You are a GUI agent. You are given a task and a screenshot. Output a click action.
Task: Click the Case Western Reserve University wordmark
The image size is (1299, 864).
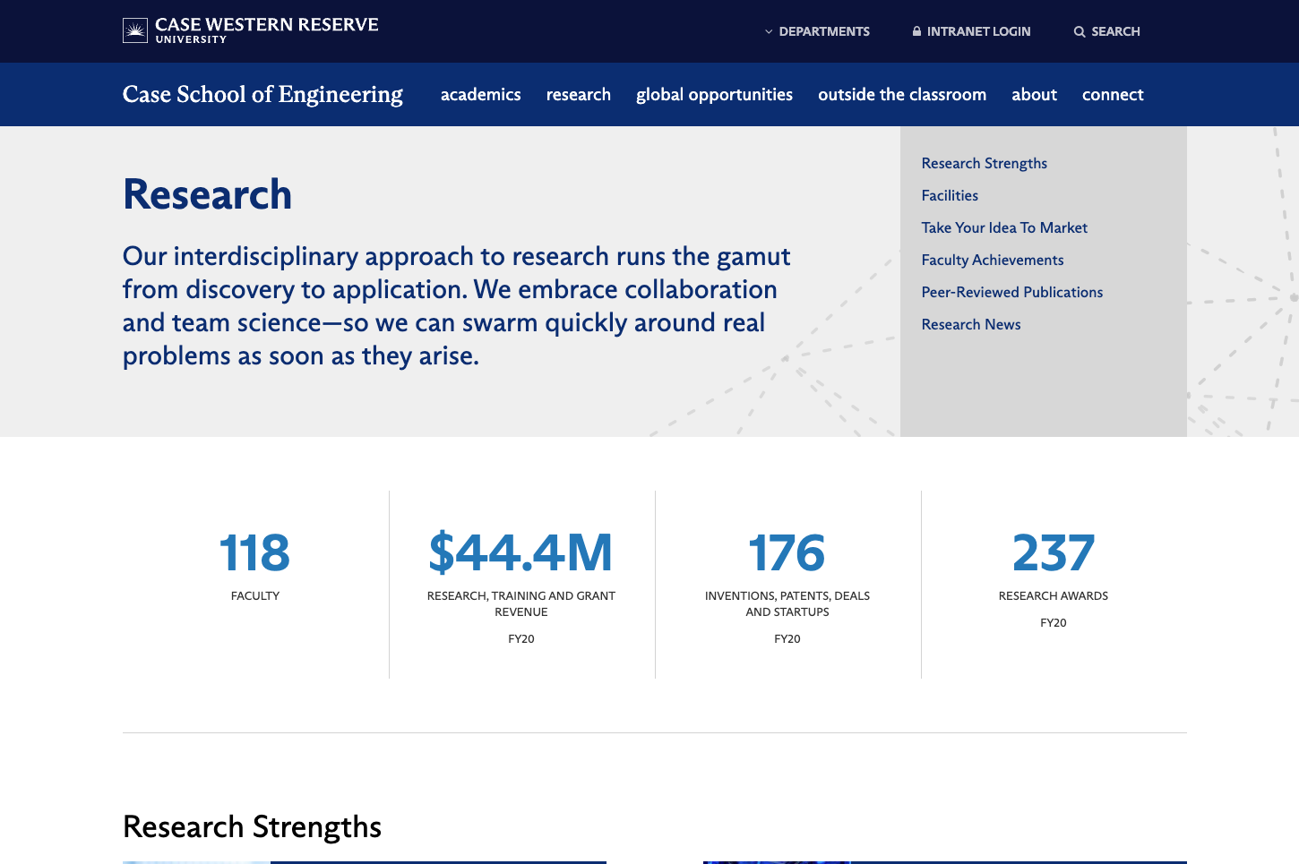[x=267, y=30]
